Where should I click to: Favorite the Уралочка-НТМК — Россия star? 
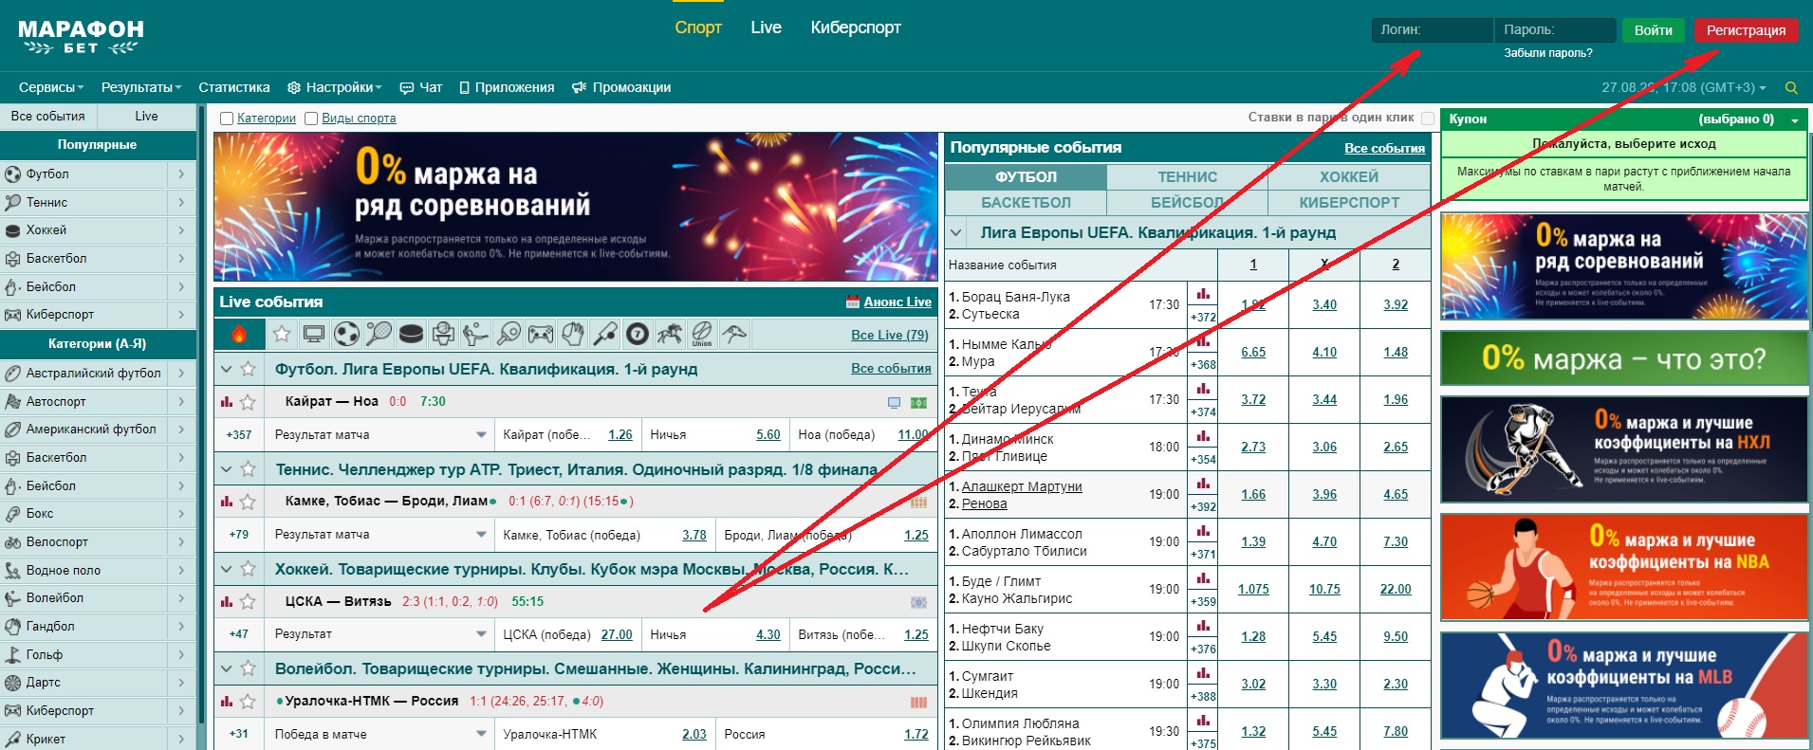(x=249, y=702)
